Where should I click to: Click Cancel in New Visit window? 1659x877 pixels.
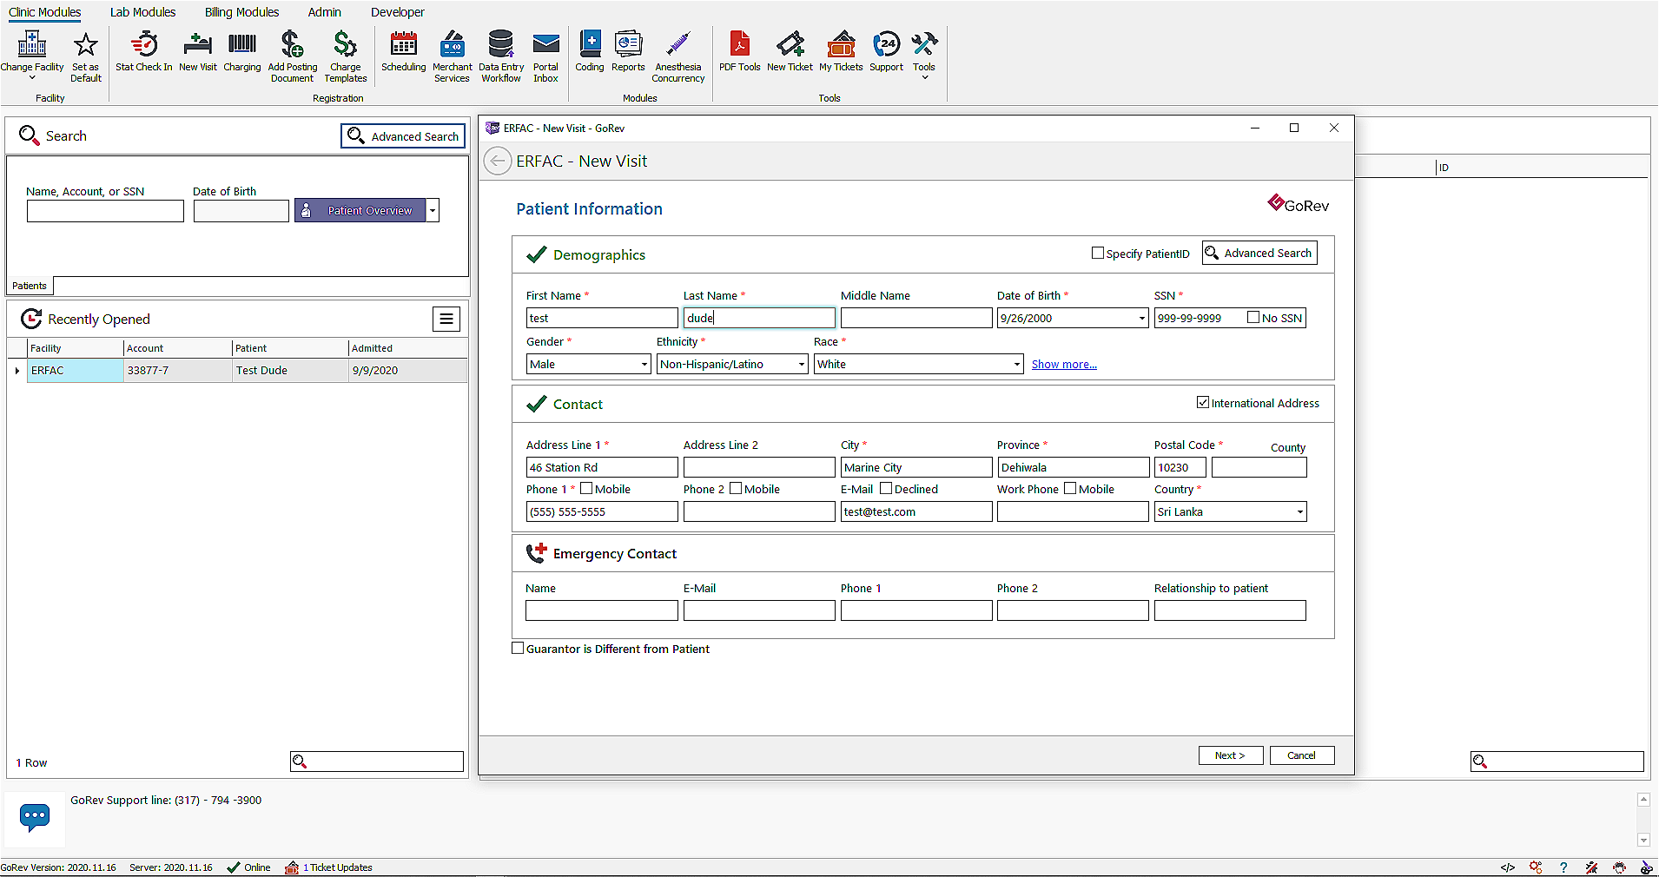coord(1301,755)
